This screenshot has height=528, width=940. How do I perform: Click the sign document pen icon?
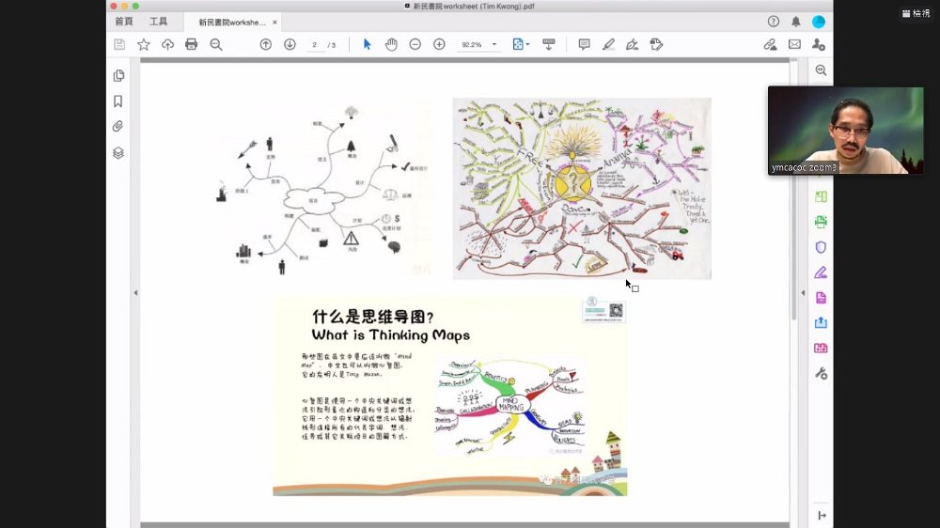coord(632,44)
